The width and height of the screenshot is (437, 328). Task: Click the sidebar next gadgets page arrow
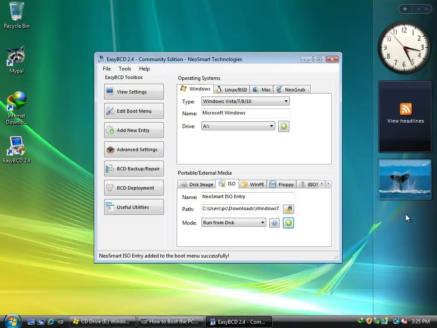(426, 9)
